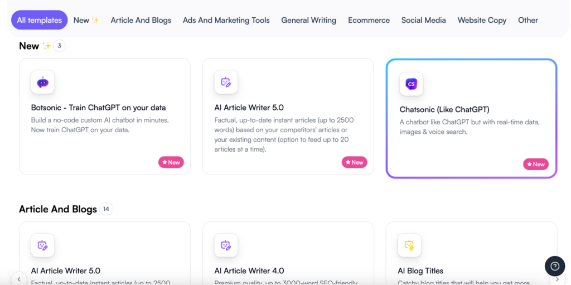The width and height of the screenshot is (571, 285).
Task: Open the Other tab
Action: pos(528,20)
